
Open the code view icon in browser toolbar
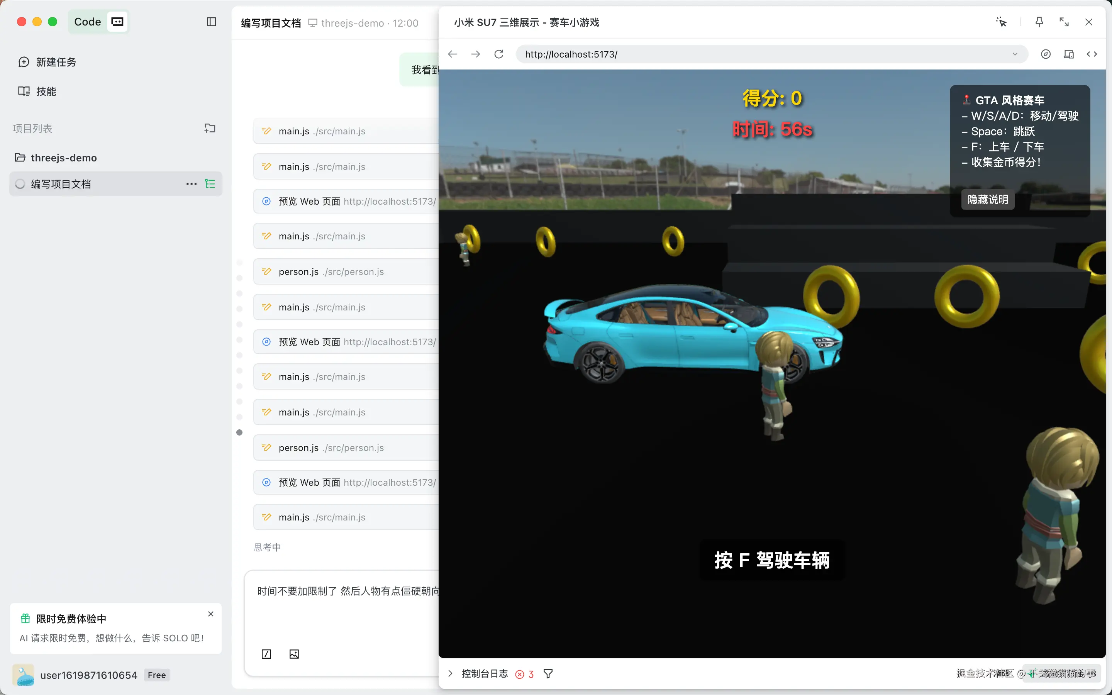coord(1093,54)
